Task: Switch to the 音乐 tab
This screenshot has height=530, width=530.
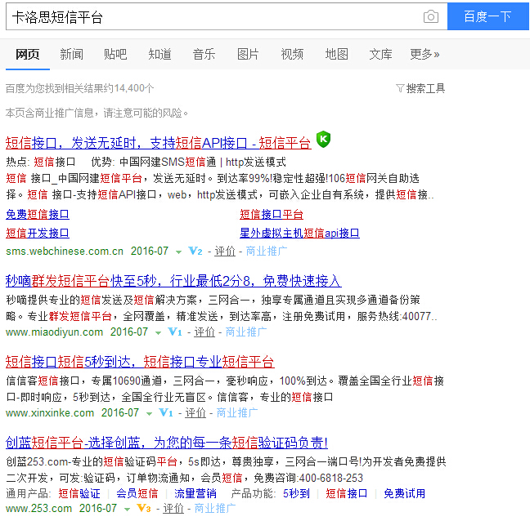Action: 204,54
